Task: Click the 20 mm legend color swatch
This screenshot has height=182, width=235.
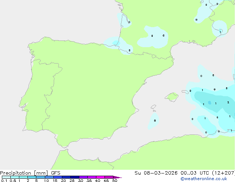Action: [66, 177]
